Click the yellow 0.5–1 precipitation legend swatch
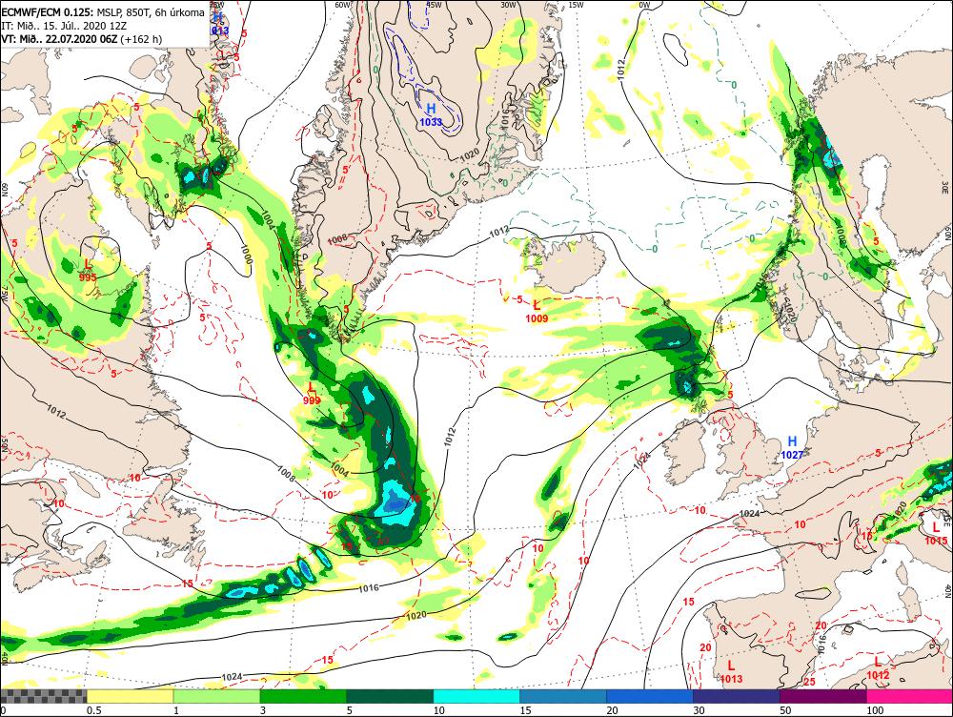The height and width of the screenshot is (717, 953). (x=130, y=696)
